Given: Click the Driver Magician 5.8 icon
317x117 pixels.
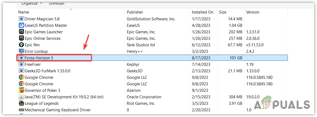Looking at the screenshot, I should pyautogui.click(x=21, y=19).
